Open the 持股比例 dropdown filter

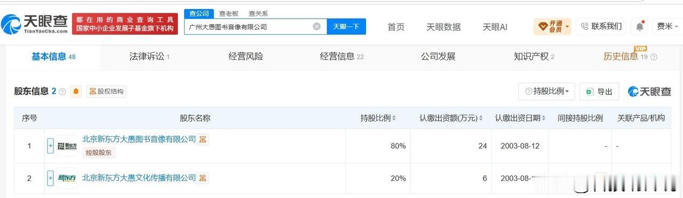[x=546, y=91]
